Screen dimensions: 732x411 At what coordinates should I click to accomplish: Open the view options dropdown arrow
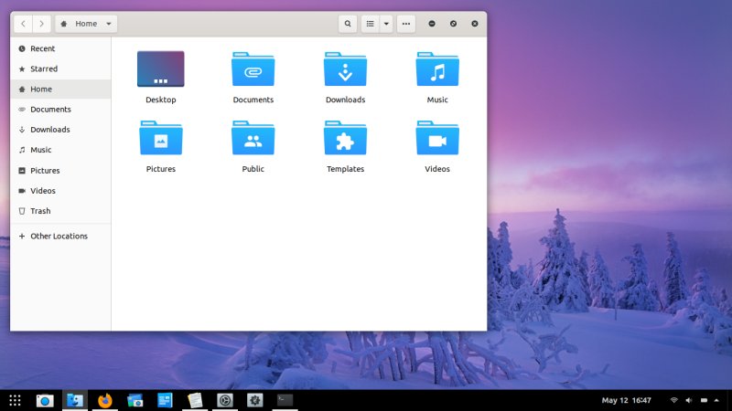pos(386,24)
